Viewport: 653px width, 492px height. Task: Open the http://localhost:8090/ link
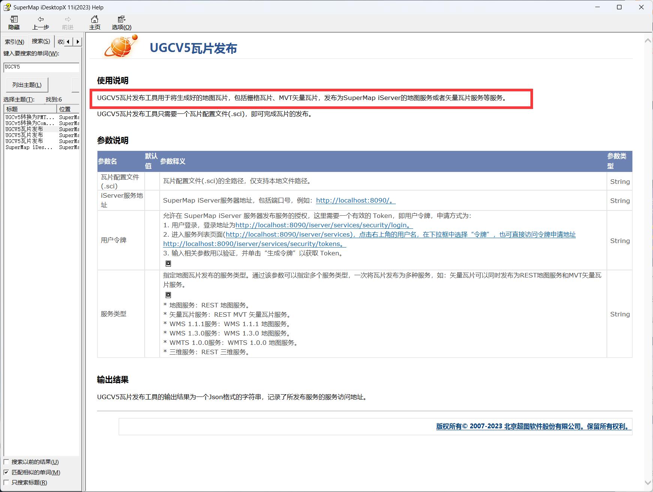point(356,200)
